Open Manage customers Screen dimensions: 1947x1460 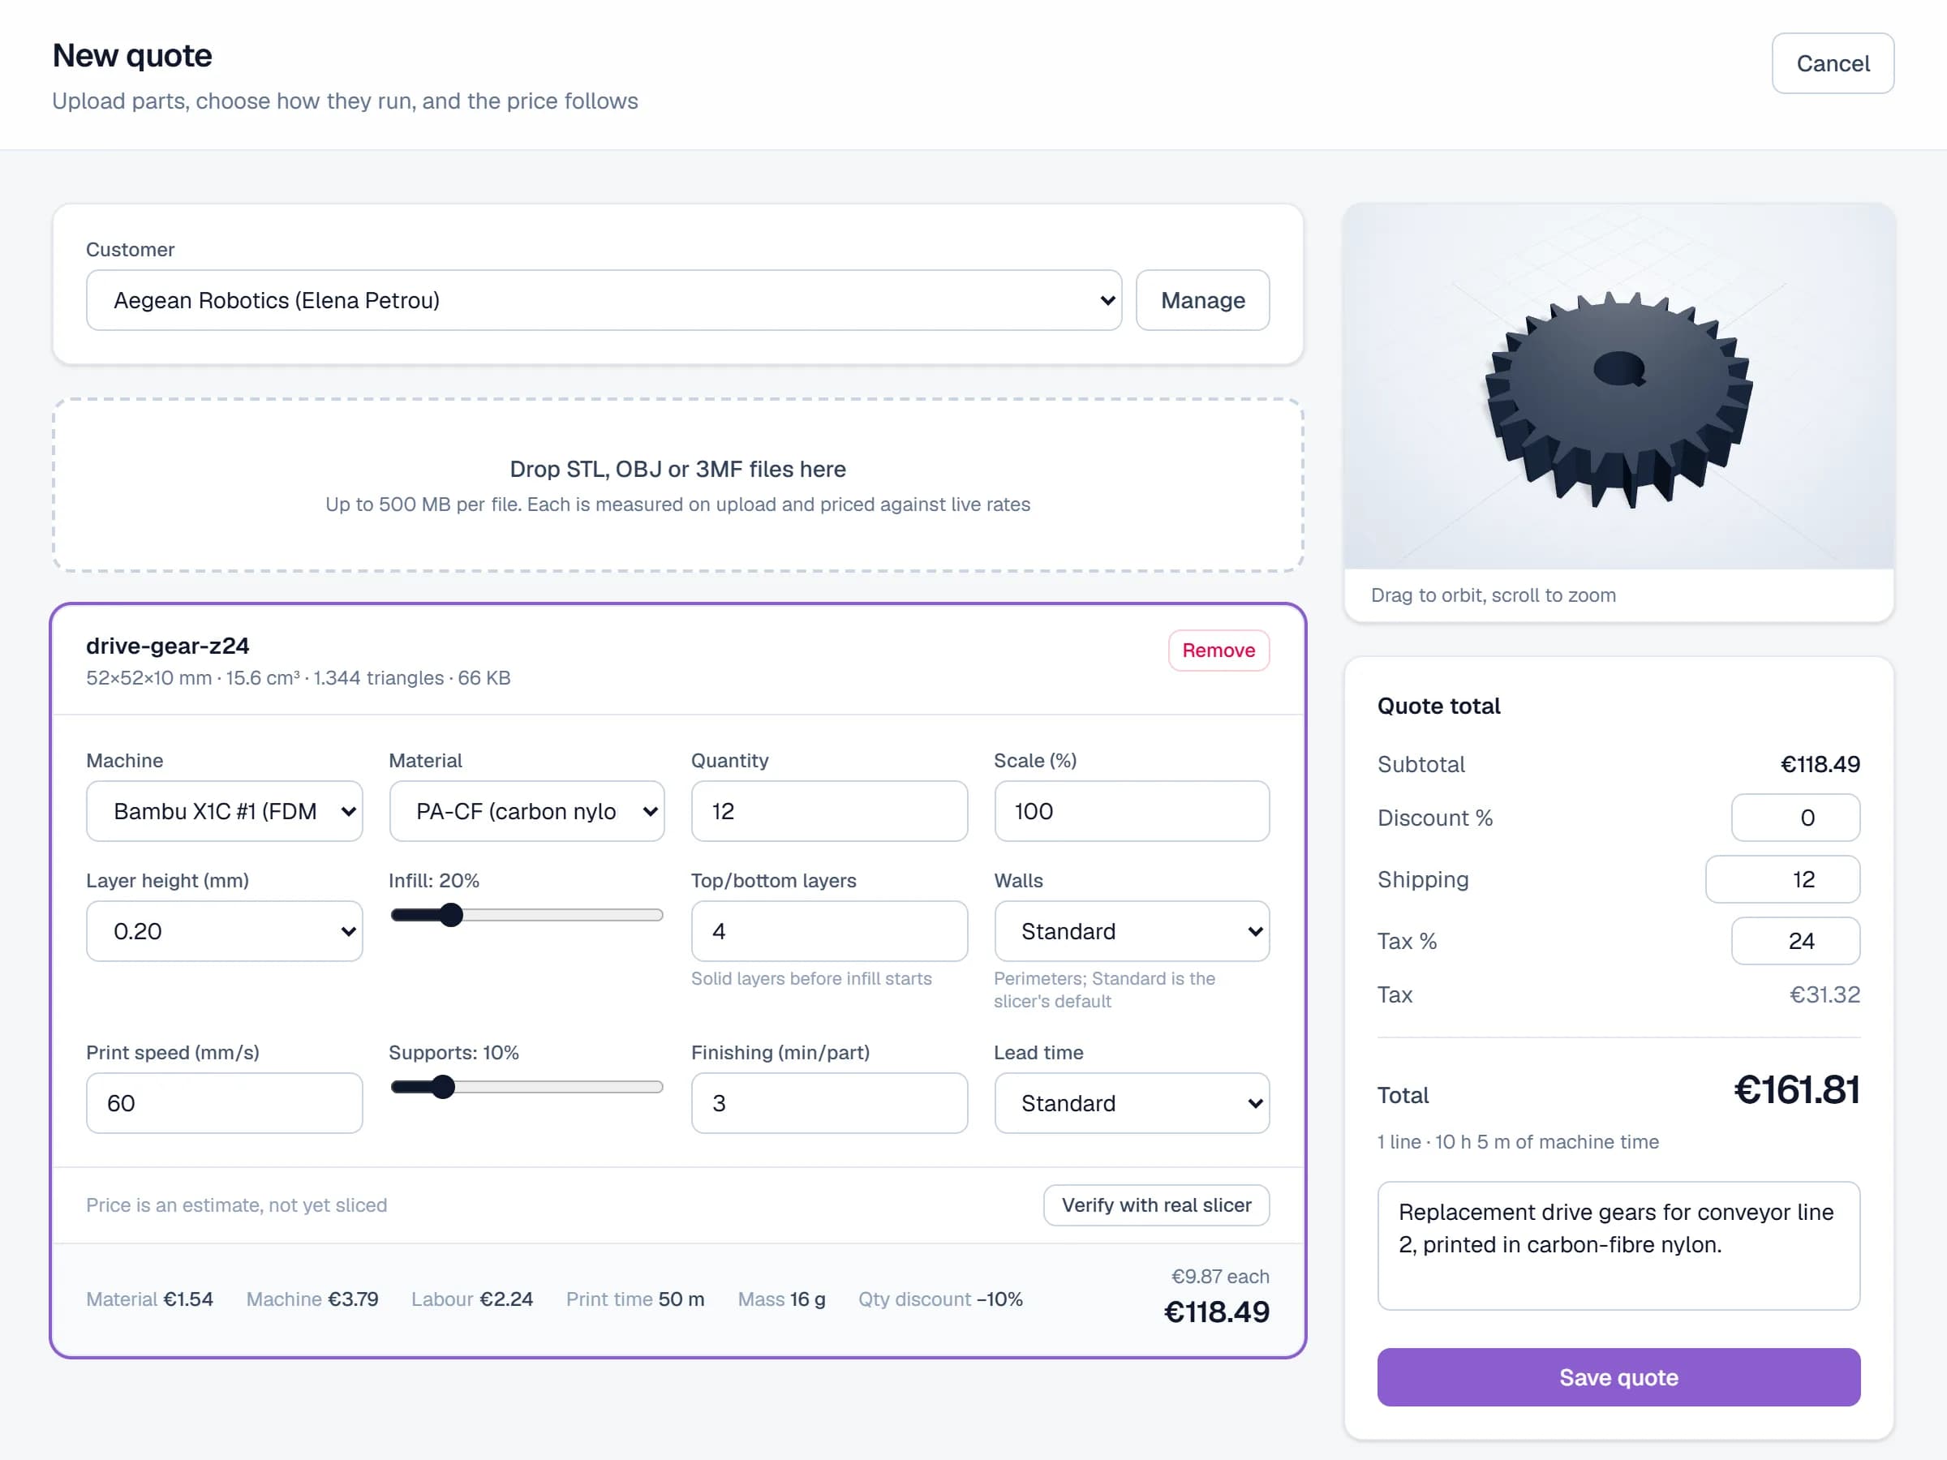click(1202, 300)
